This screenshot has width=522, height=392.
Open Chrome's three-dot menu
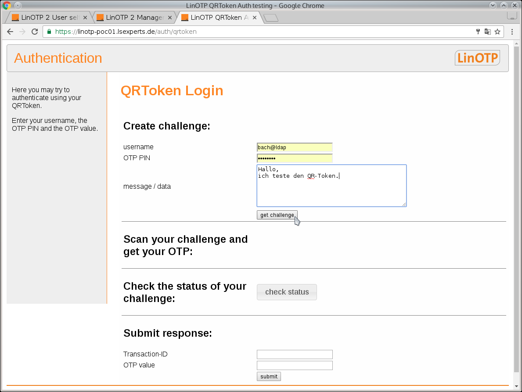[x=512, y=32]
